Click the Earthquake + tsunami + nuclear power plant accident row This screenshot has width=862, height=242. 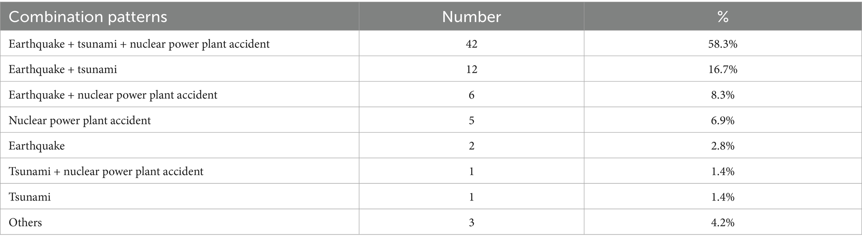[x=431, y=44]
